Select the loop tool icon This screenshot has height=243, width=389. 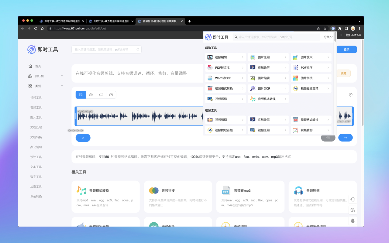point(101,95)
